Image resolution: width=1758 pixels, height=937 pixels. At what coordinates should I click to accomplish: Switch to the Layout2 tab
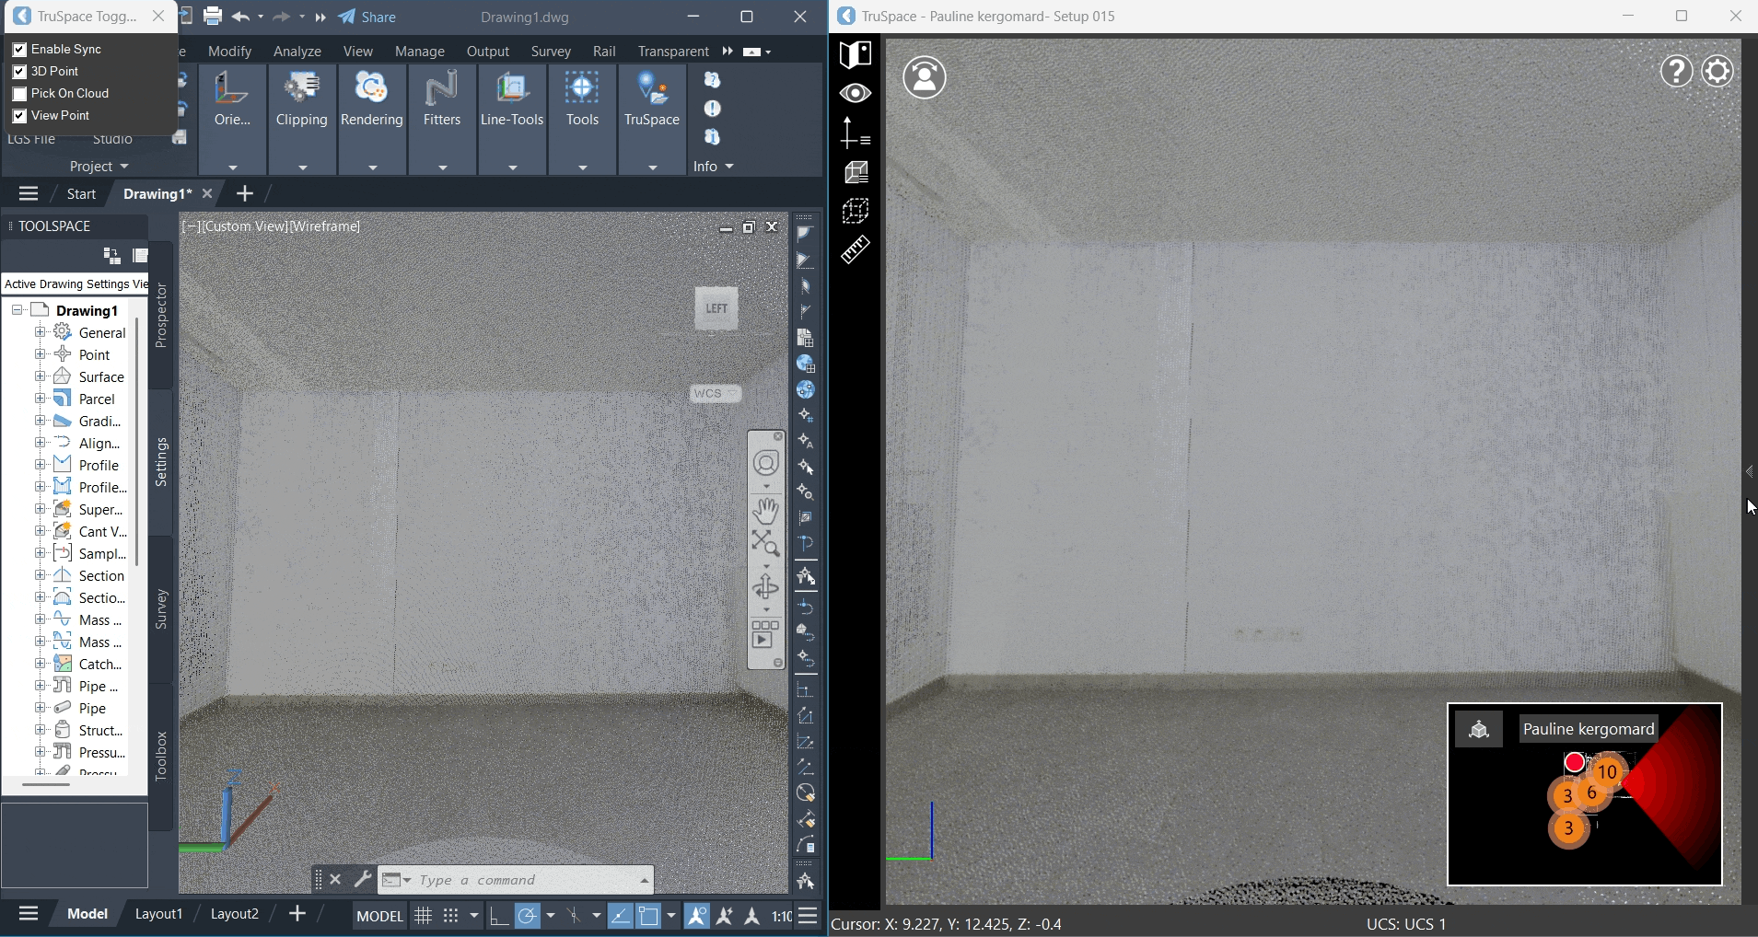(233, 913)
